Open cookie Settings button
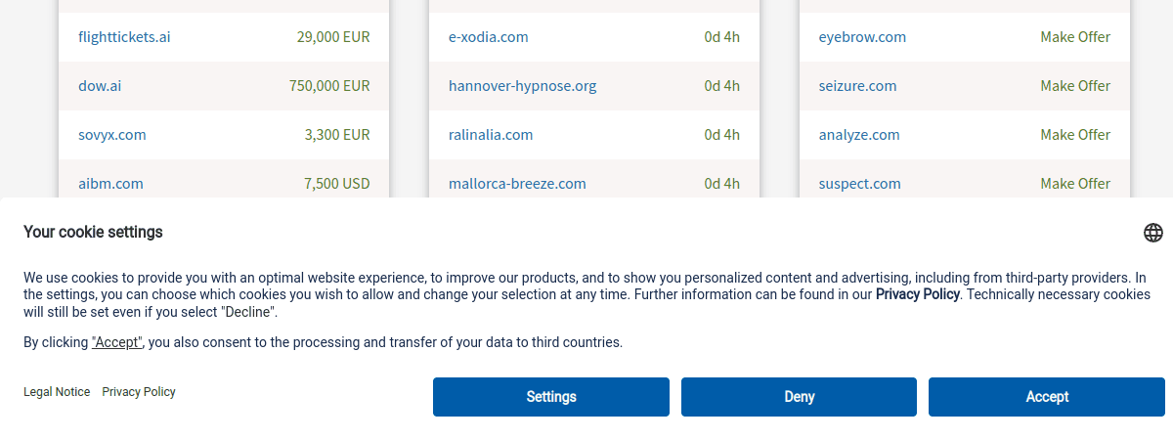This screenshot has width=1173, height=440. click(x=551, y=397)
